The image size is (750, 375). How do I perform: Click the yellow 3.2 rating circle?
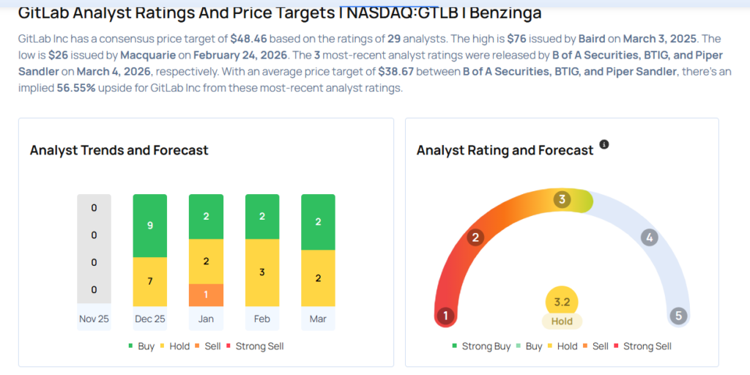[x=562, y=301]
